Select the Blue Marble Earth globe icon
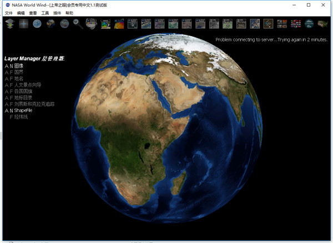333x243 pixels. pyautogui.click(x=51, y=23)
